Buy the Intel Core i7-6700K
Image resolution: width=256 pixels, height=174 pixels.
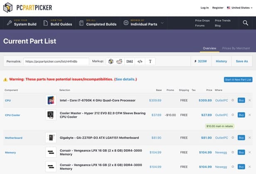point(241,100)
